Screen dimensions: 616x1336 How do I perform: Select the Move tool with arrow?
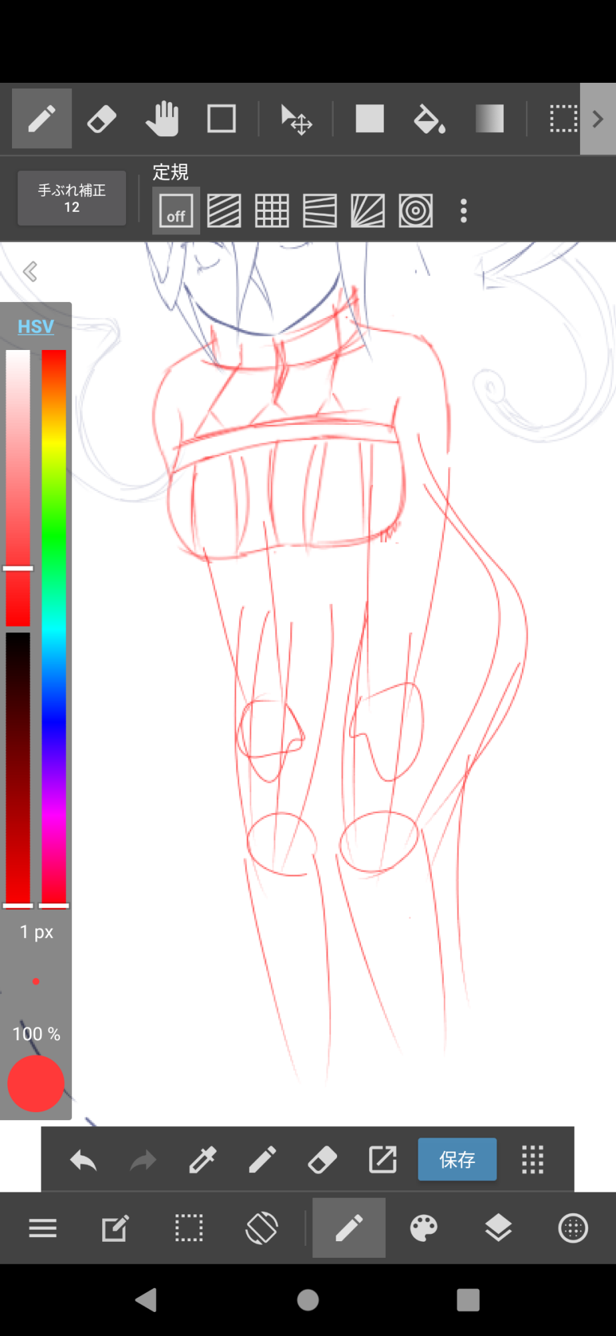(x=296, y=120)
